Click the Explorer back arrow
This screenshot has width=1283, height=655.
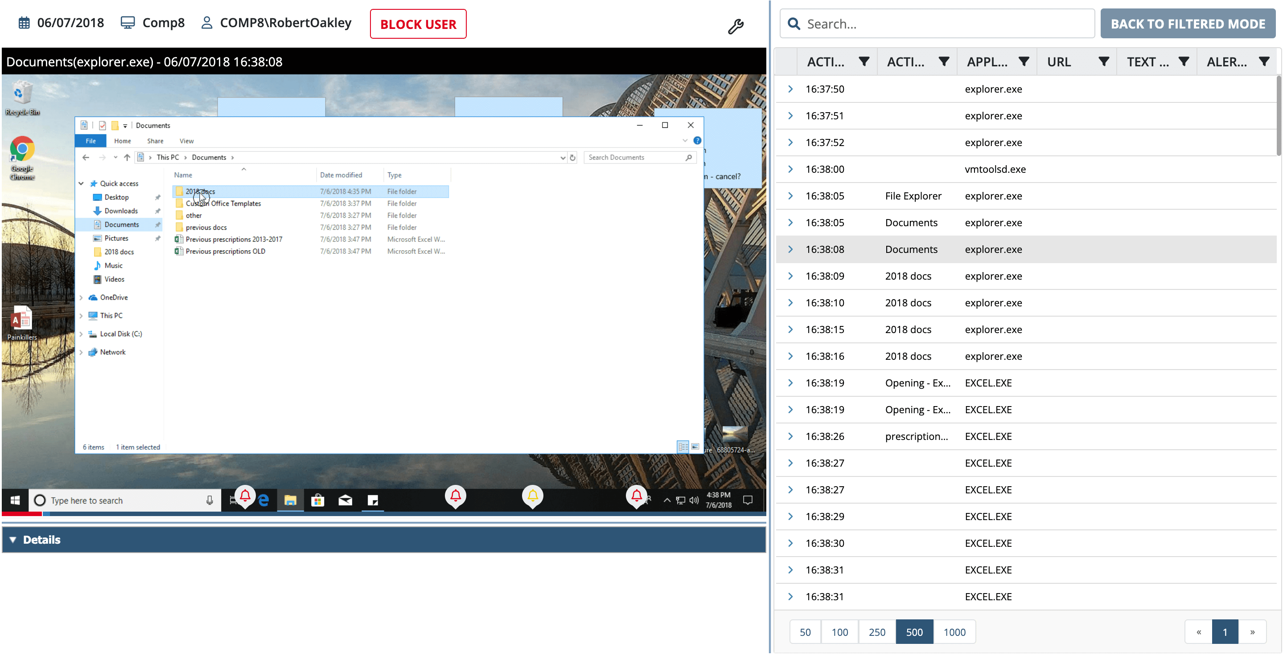(x=86, y=158)
